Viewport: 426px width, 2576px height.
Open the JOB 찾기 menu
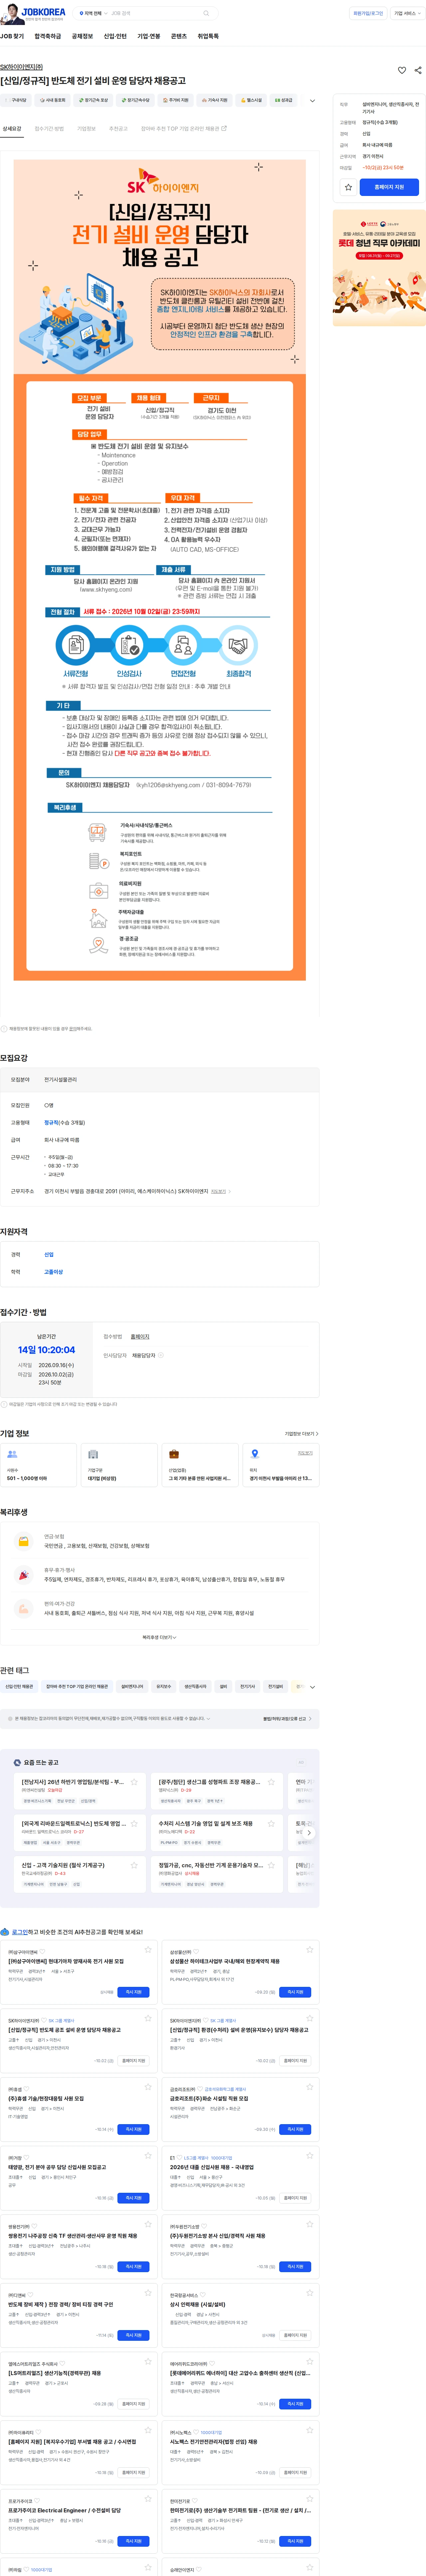(12, 36)
